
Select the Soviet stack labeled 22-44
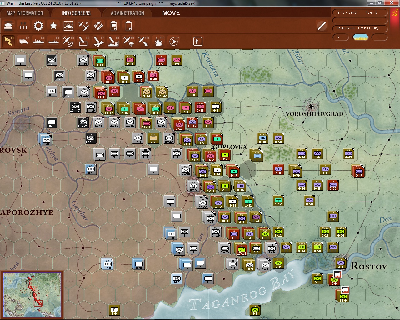(x=257, y=155)
